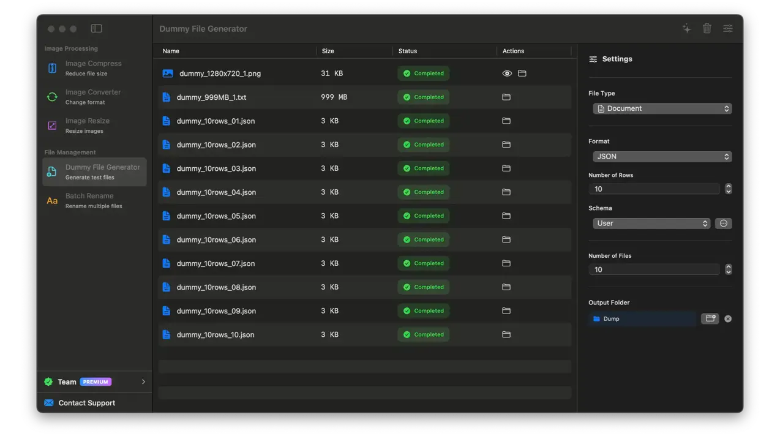Image resolution: width=780 pixels, height=436 pixels.
Task: Open the File Type dropdown
Action: click(x=662, y=109)
